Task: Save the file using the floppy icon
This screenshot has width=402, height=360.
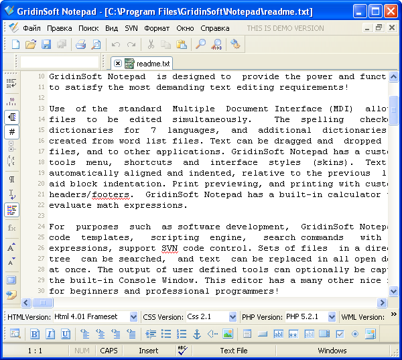Action: 46,44
